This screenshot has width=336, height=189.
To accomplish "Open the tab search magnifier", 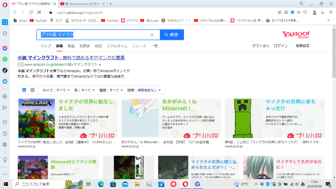I will (x=301, y=3).
